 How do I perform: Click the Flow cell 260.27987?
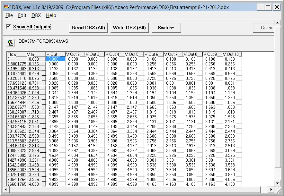[x=16, y=112]
